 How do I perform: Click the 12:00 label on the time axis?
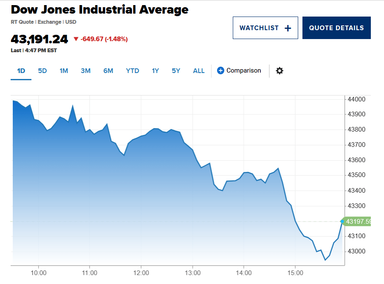[x=141, y=273]
